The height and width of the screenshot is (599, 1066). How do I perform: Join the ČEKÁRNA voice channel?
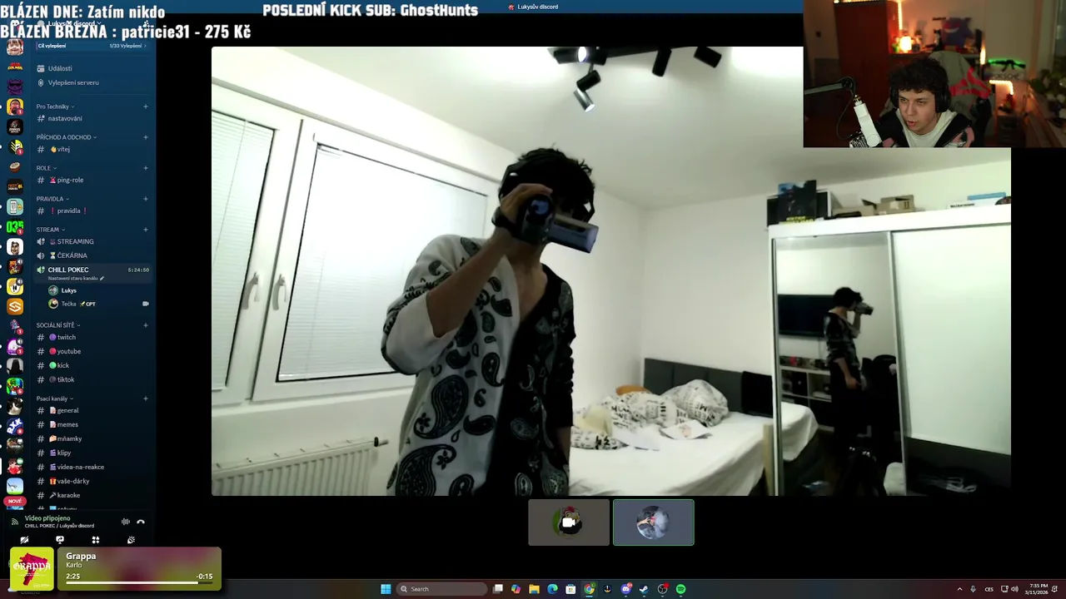point(92,255)
